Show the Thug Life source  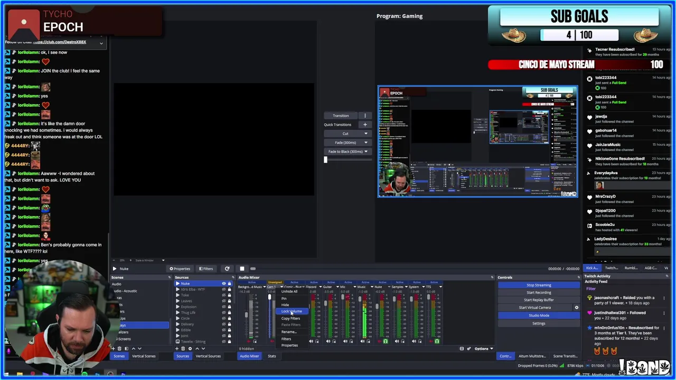224,312
